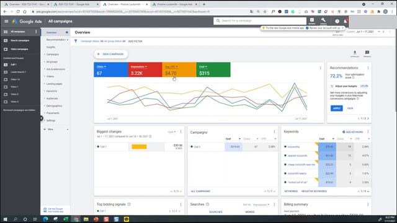Screen dimensions: 397x223
Task: Open the chart card three-dot menu
Action: 320,68
